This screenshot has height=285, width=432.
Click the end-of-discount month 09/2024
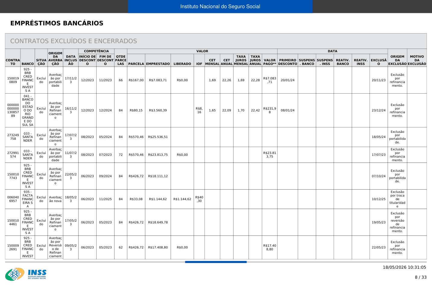click(x=105, y=176)
